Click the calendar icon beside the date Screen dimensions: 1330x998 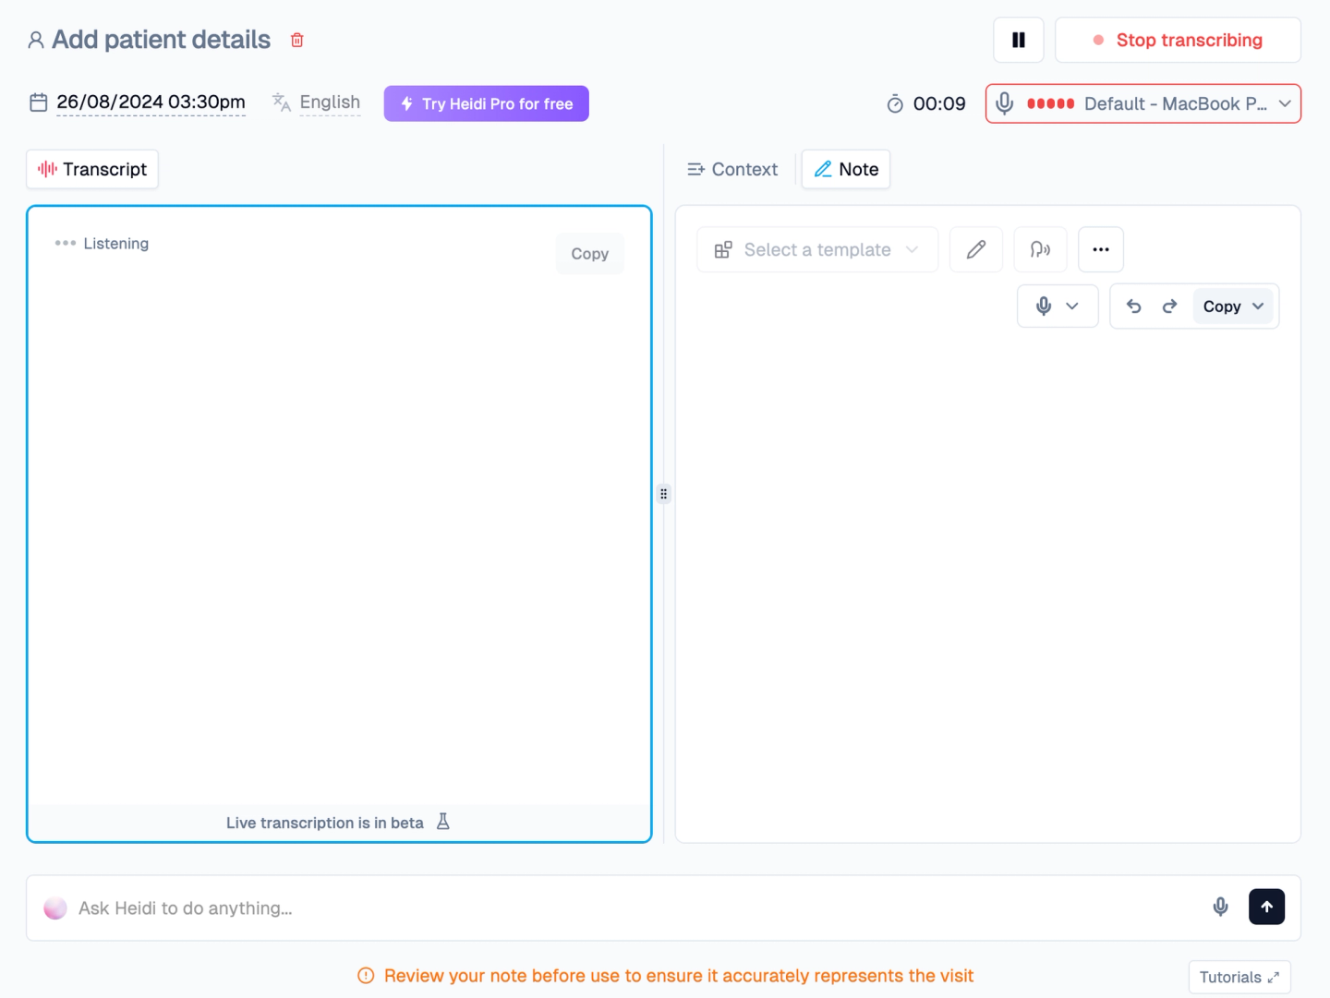[39, 102]
